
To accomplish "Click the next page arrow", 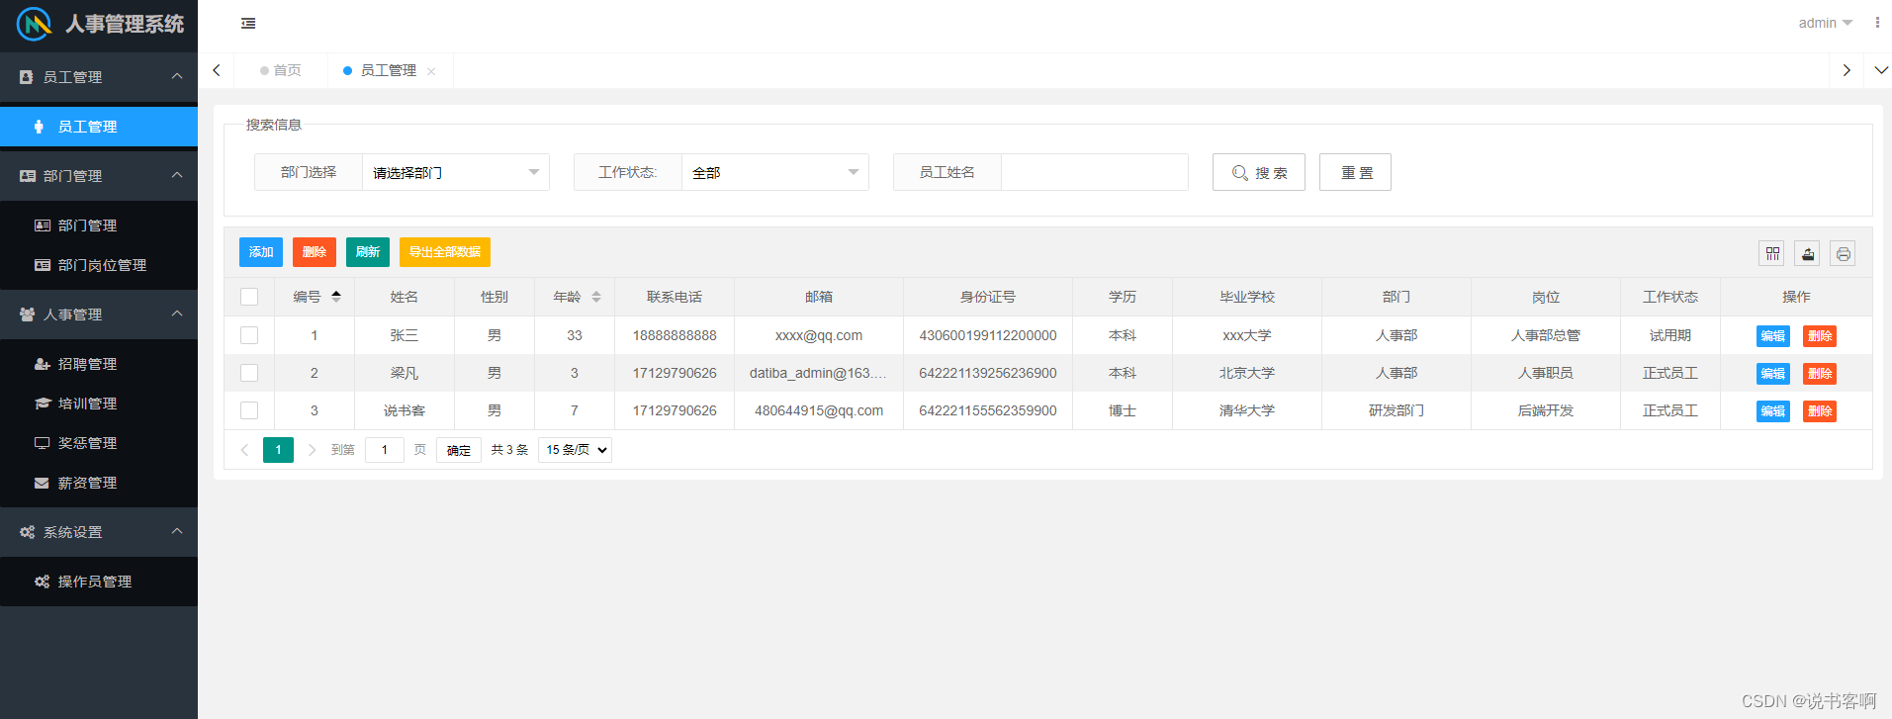I will coord(312,450).
